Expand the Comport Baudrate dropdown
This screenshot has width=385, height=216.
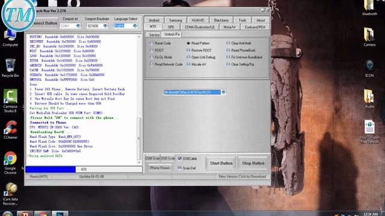(x=105, y=26)
